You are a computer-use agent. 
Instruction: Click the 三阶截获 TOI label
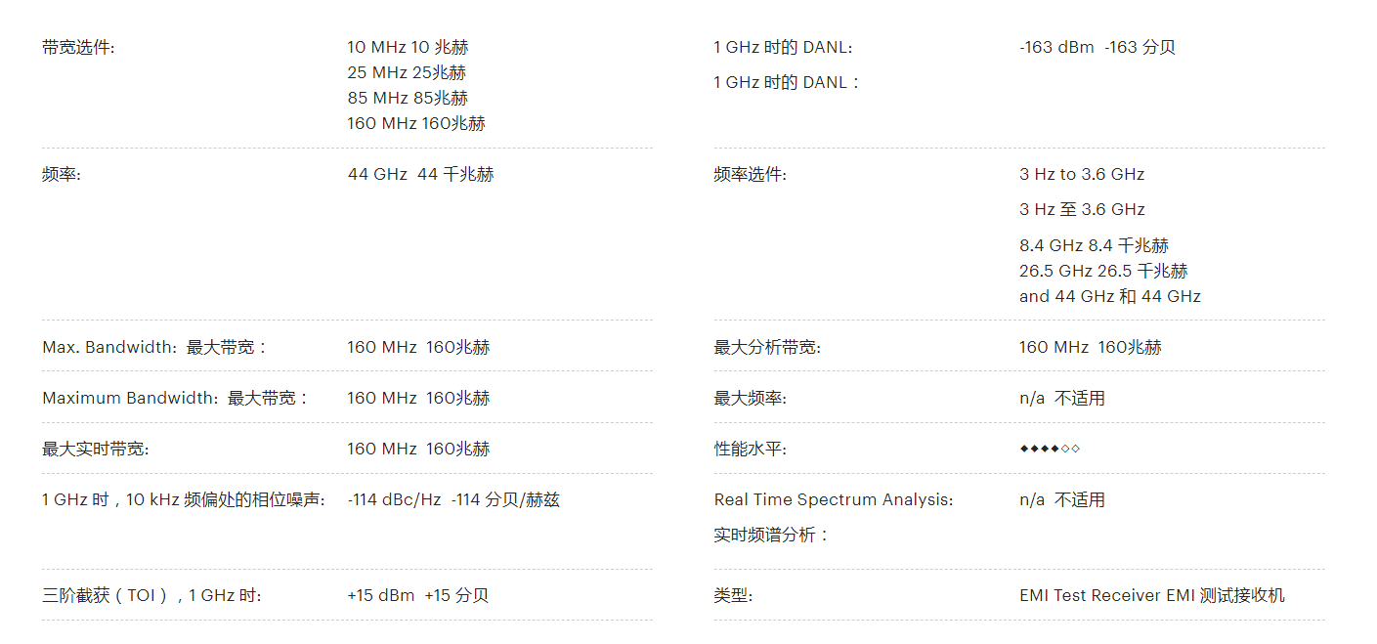coord(151,595)
